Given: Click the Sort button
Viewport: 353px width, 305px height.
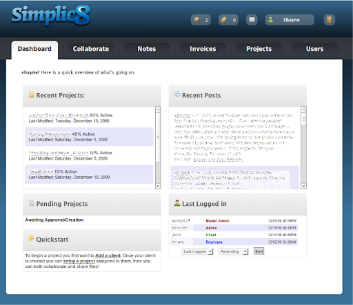Looking at the screenshot, I should [259, 251].
